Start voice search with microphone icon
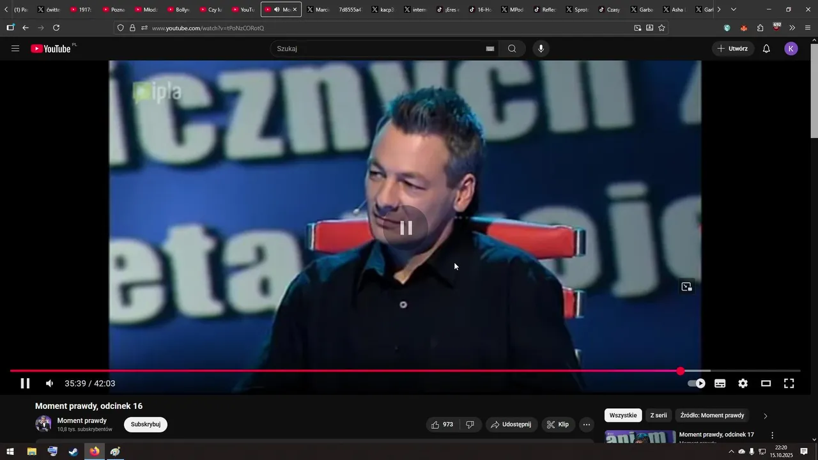The height and width of the screenshot is (460, 818). coord(541,49)
